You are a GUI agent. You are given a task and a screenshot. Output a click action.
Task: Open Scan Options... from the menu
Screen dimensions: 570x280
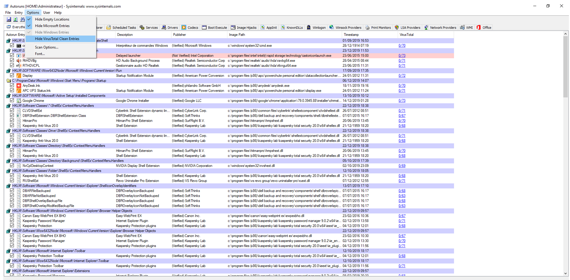pos(46,47)
